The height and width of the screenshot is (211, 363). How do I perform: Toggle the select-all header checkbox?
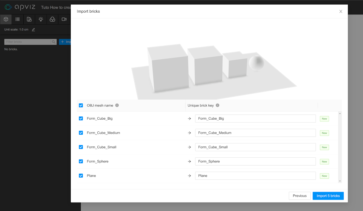[81, 105]
